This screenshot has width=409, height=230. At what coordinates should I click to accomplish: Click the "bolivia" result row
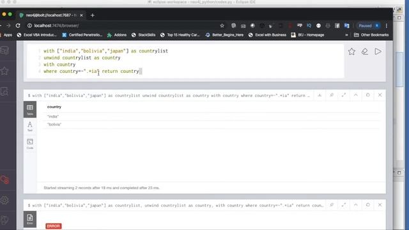click(212, 125)
